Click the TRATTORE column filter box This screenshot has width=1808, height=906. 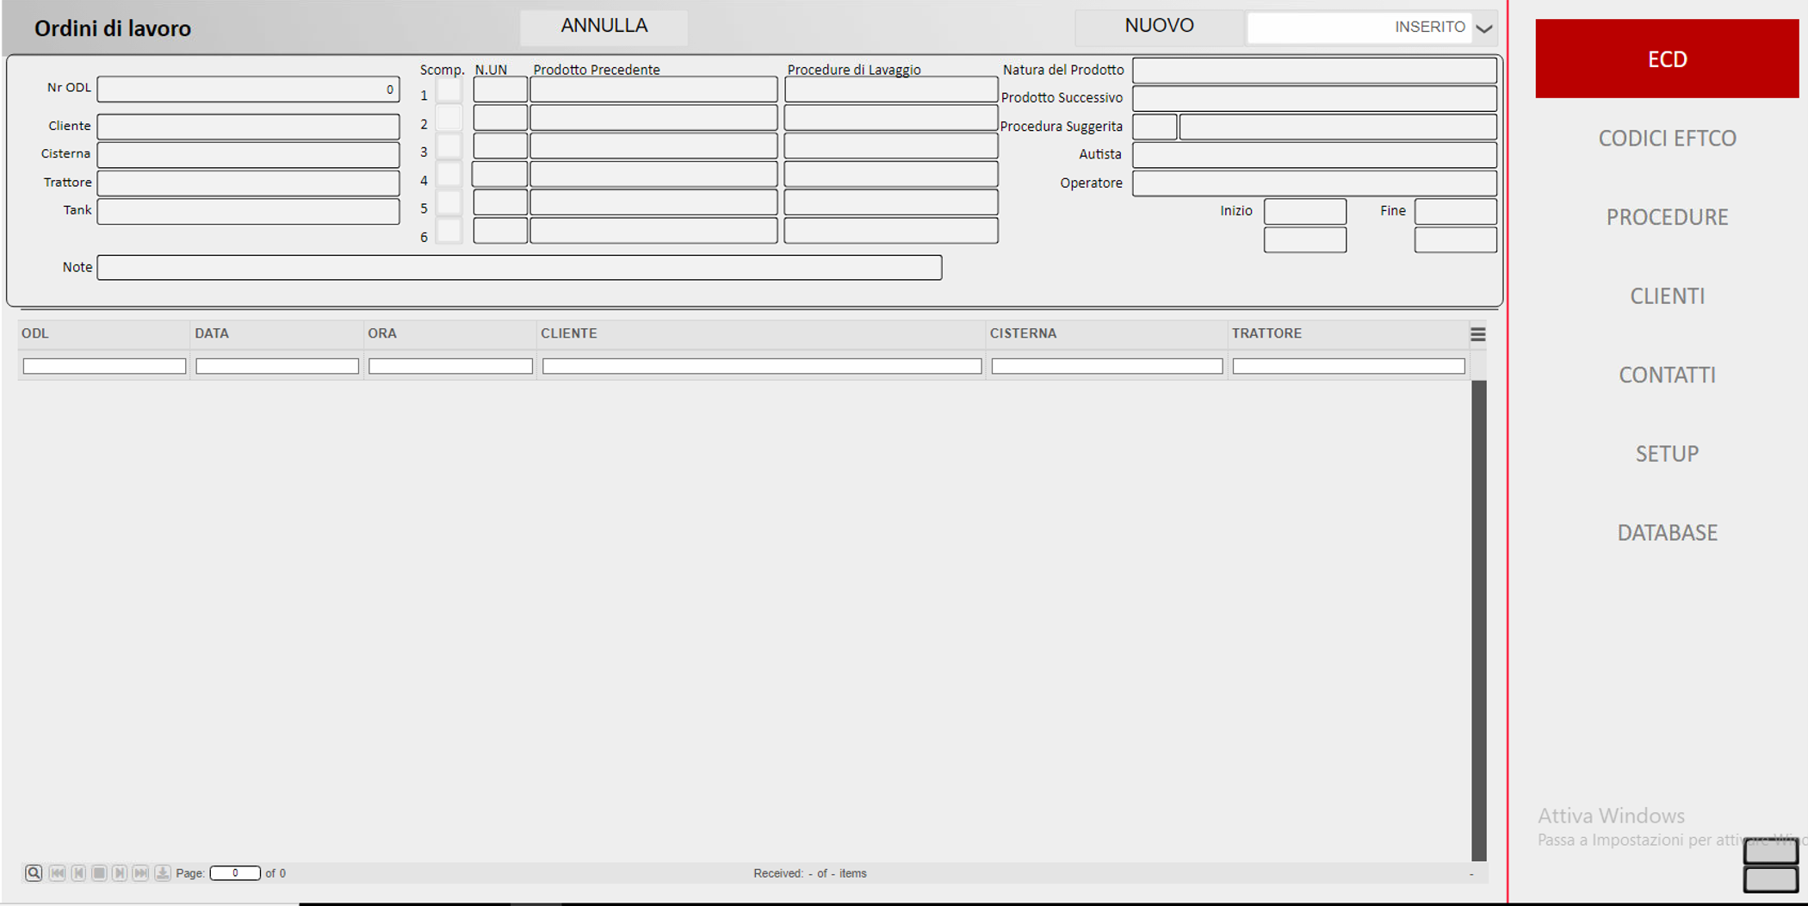[1349, 366]
